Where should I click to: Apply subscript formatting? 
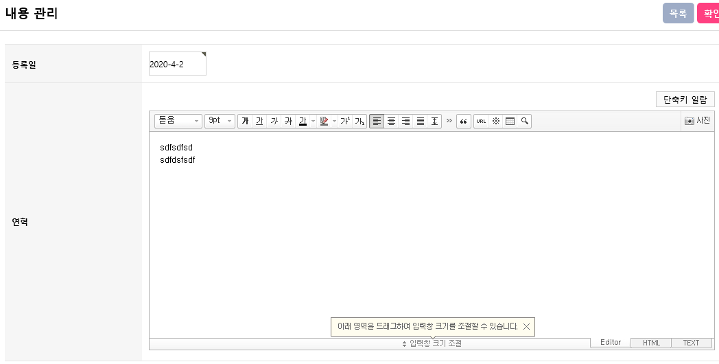point(359,121)
